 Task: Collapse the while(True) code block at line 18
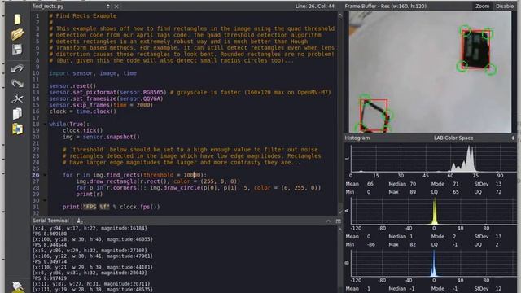click(45, 125)
